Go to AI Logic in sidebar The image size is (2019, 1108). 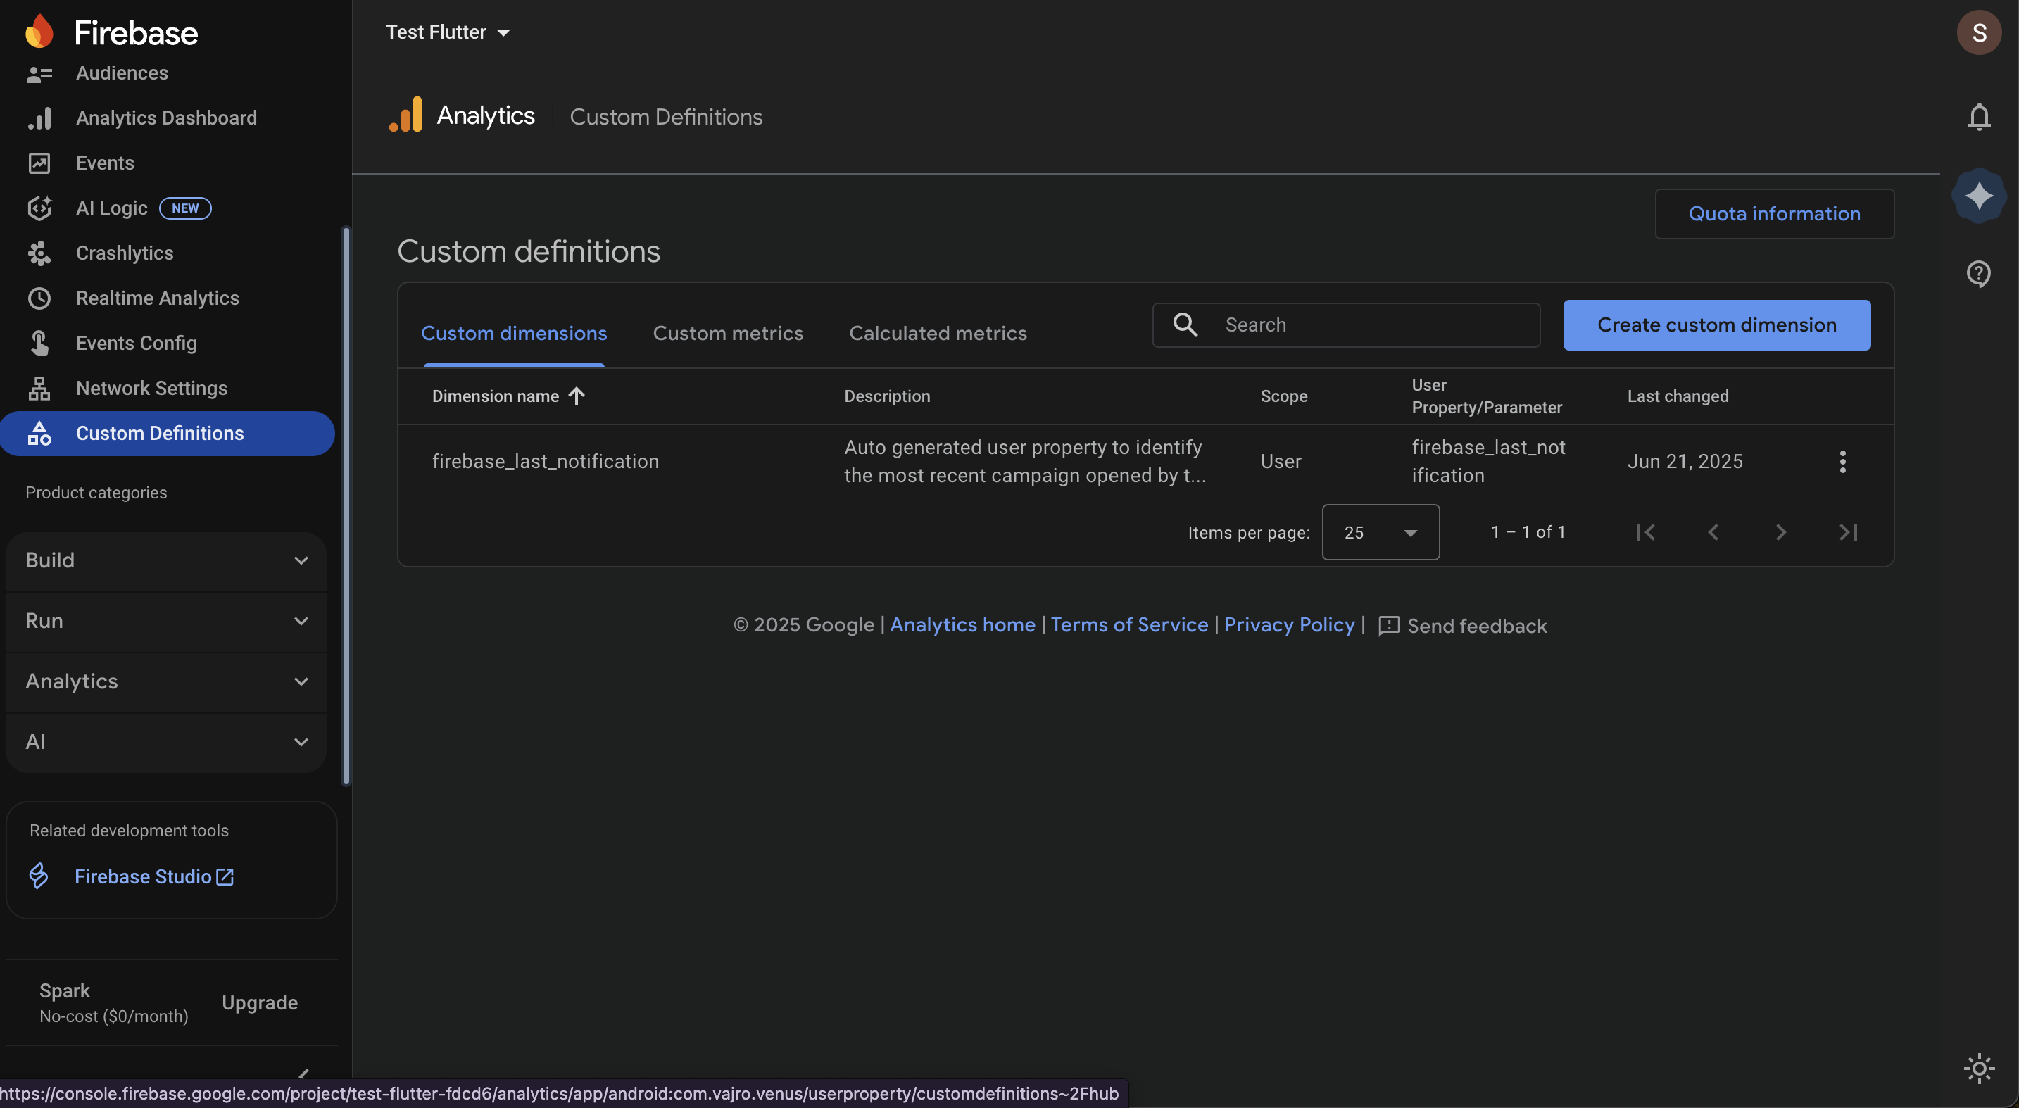tap(111, 208)
